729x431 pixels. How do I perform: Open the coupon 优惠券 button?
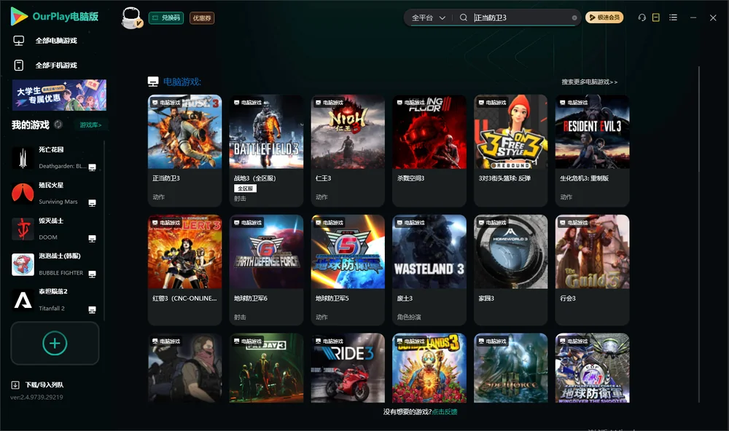pos(202,18)
